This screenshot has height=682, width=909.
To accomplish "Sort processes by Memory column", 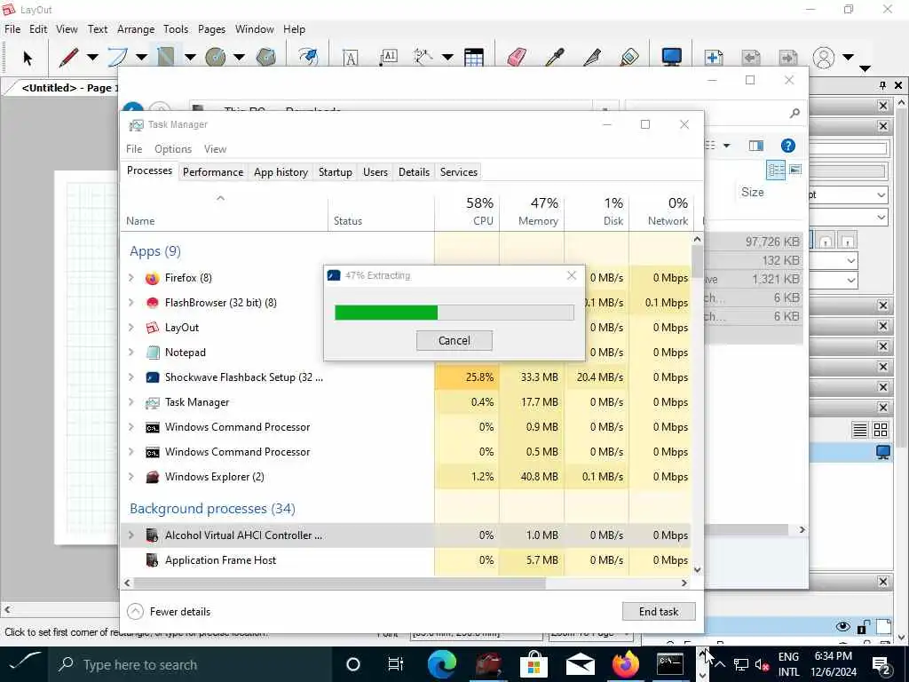I will coord(533,211).
